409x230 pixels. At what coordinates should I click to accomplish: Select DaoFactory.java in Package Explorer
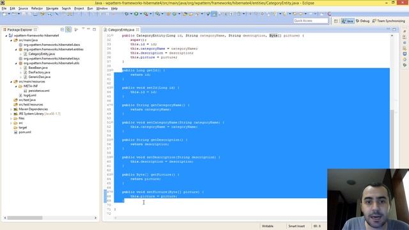click(x=39, y=72)
